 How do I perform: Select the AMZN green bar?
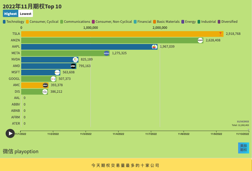click(112, 40)
